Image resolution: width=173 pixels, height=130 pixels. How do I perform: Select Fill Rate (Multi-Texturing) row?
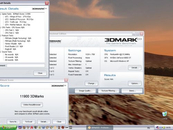18,41
